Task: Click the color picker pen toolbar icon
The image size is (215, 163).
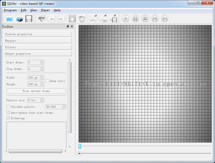Action: 94,18
